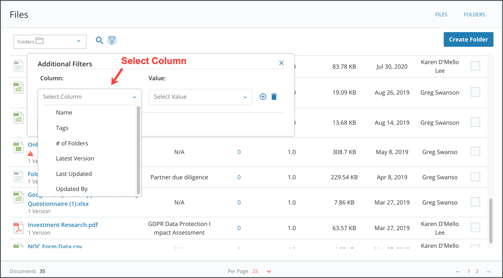Click the file table vertical scrollbar
Image resolution: width=503 pixels, height=278 pixels.
pyautogui.click(x=491, y=221)
